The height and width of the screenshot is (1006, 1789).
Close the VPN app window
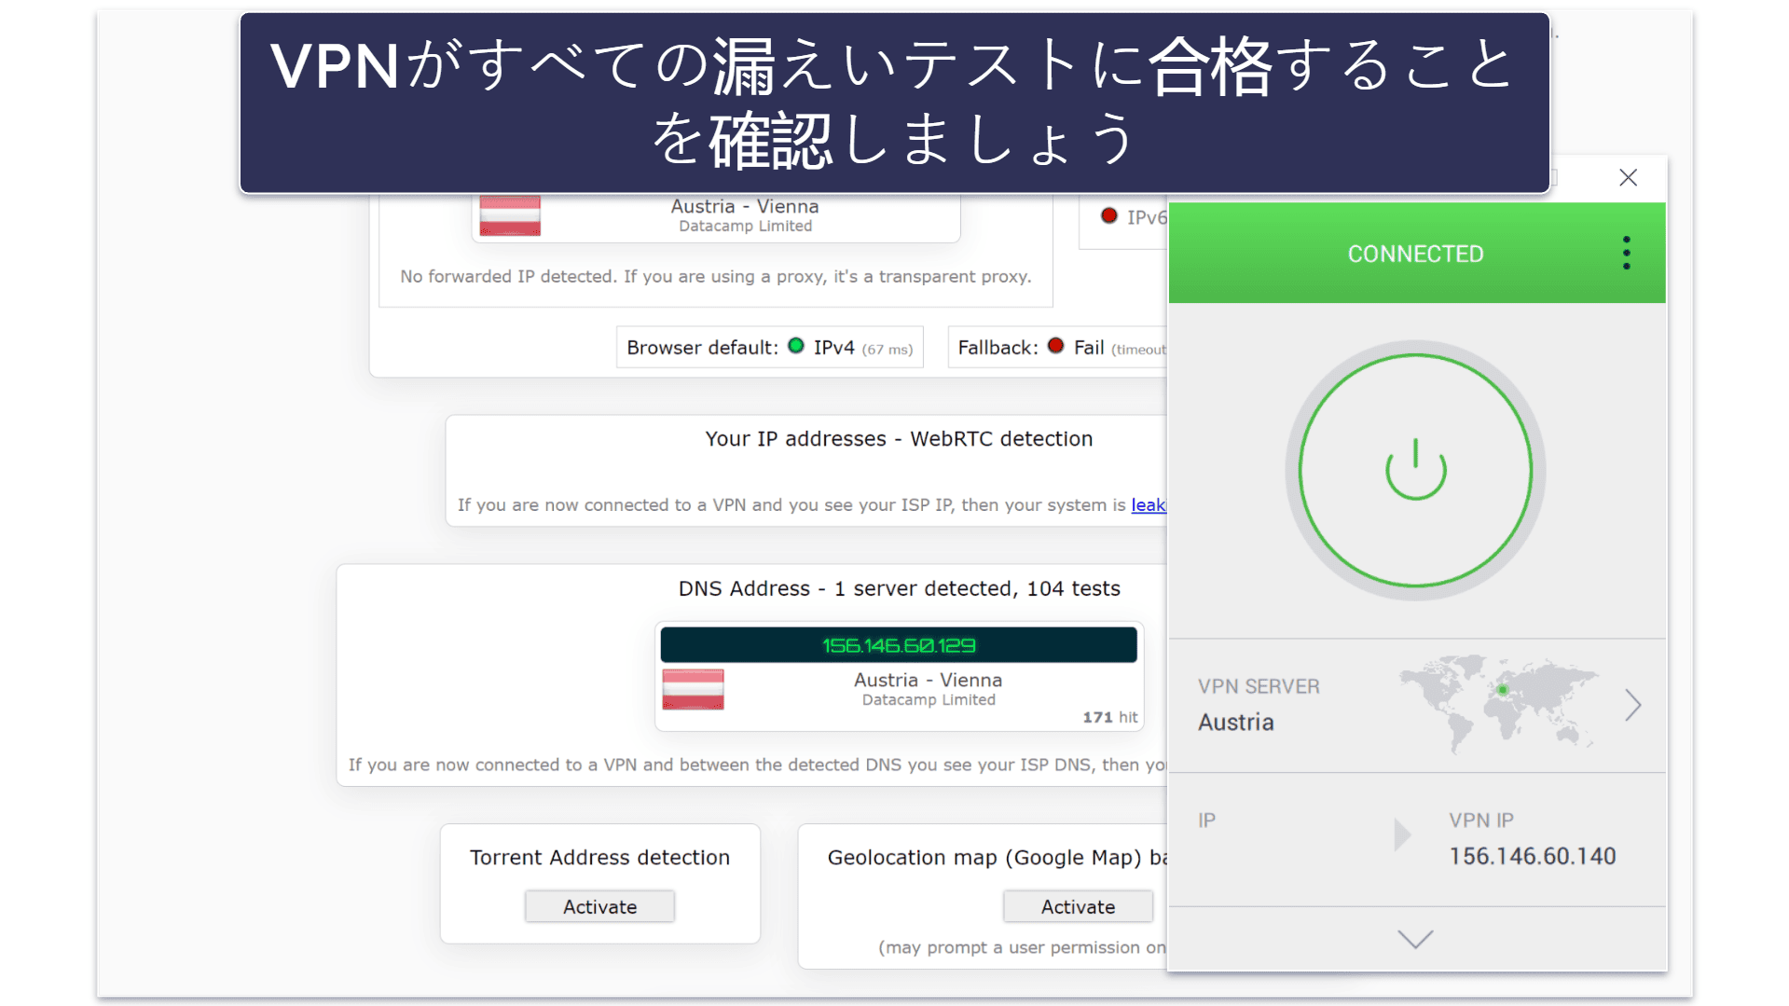(1628, 177)
